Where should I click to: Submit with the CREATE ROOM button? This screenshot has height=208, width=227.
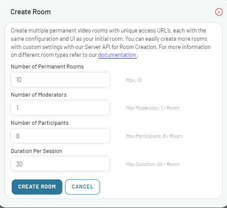click(x=37, y=187)
